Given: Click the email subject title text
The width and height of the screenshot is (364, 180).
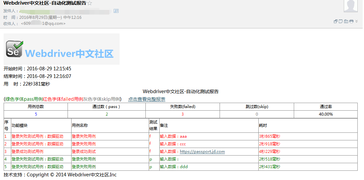Looking at the screenshot, I should tap(45, 3).
